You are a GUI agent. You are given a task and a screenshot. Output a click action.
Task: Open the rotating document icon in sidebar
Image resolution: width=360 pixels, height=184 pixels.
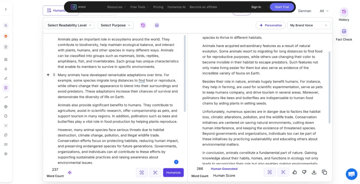point(6,116)
